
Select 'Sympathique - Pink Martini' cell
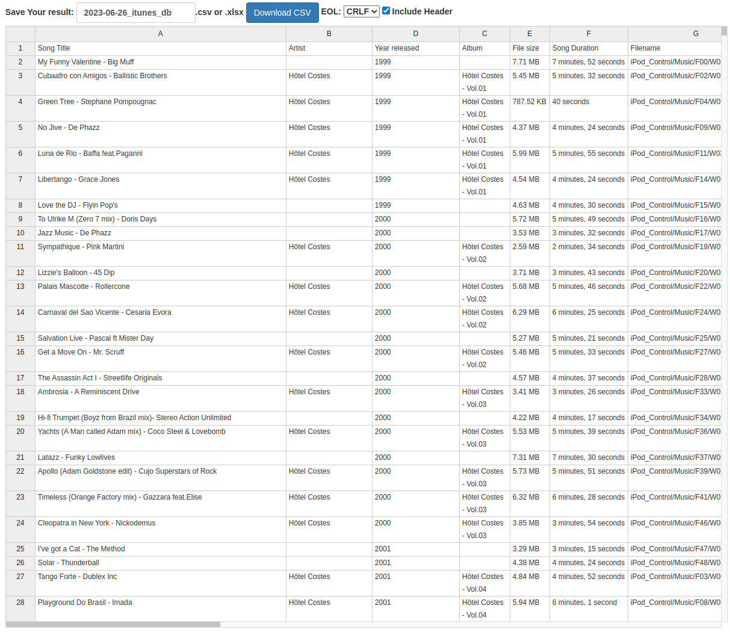pyautogui.click(x=161, y=253)
